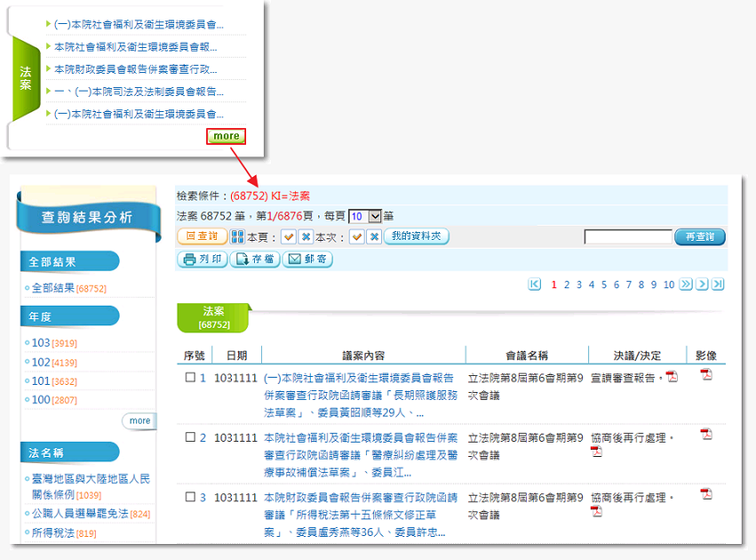Tick the checkbox for result row 3
Screen dimensions: 756x560
coord(189,497)
